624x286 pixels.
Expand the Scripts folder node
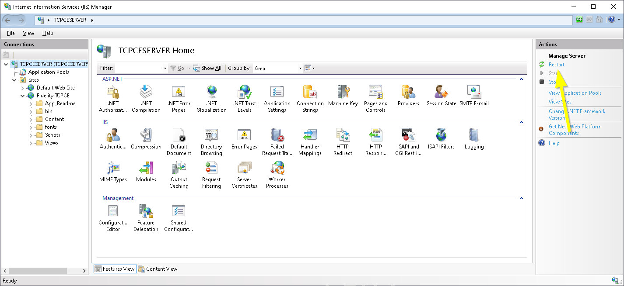pyautogui.click(x=31, y=135)
